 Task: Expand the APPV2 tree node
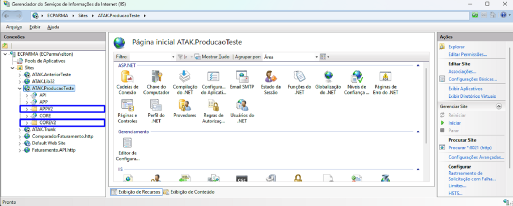point(28,108)
